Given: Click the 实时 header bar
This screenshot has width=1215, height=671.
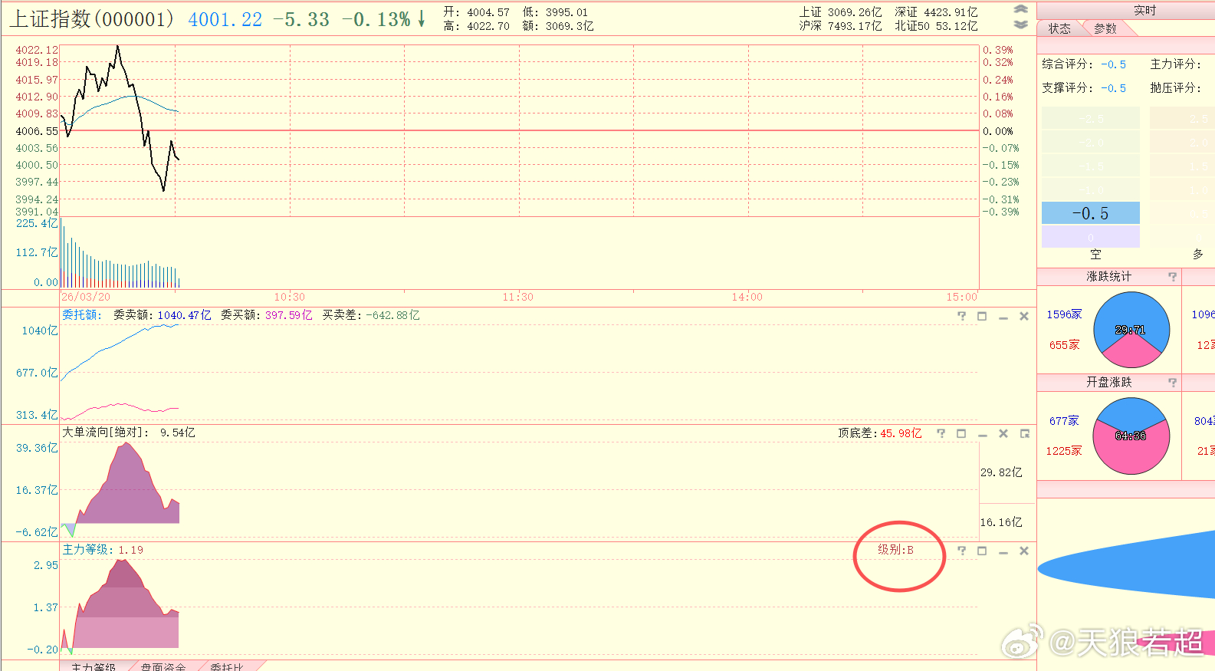Looking at the screenshot, I should click(x=1144, y=10).
